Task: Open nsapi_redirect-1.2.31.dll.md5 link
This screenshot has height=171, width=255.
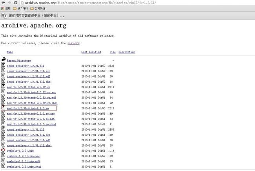Action: 29,140
